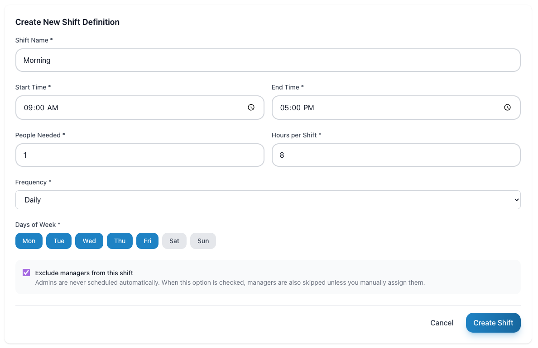Click the Create New Shift Definition heading
Screen dimensions: 538x348
(67, 22)
